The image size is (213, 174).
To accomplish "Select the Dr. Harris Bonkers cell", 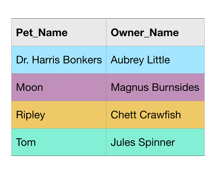I will click(59, 60).
